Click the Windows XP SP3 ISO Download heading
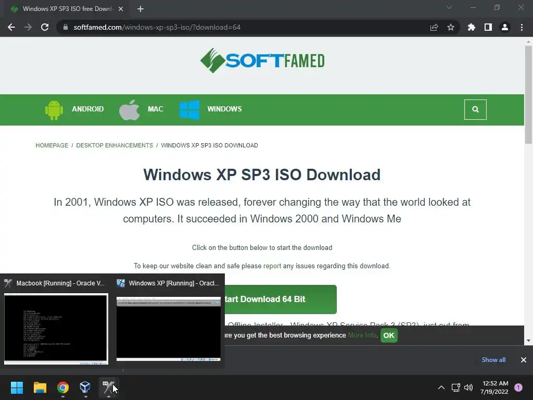Image resolution: width=533 pixels, height=400 pixels. (262, 175)
